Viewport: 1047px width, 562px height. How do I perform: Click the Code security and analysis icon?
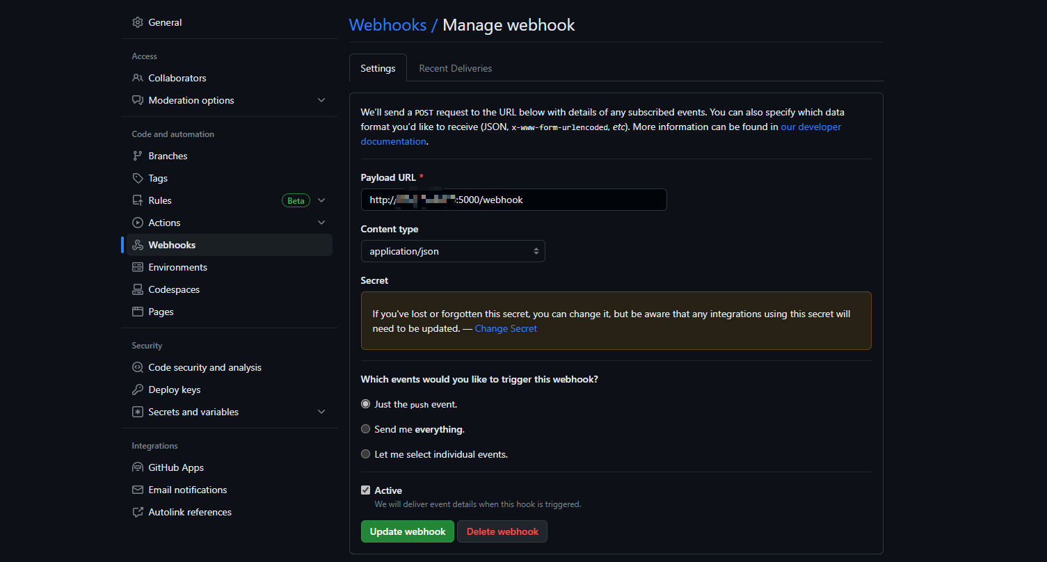(138, 367)
